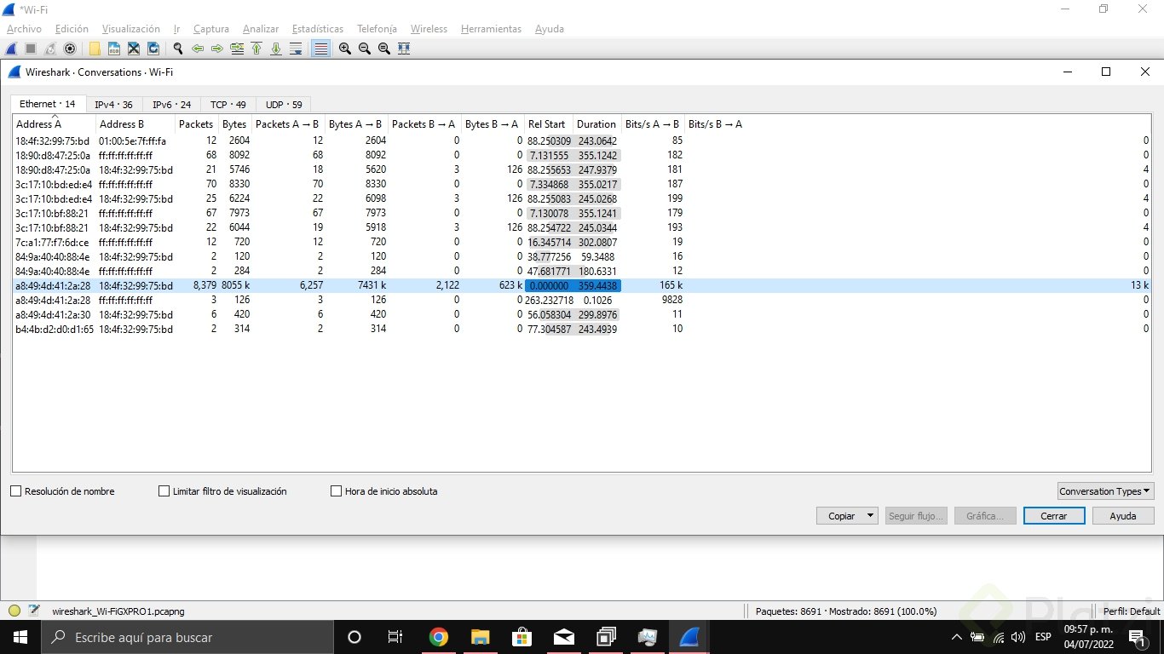The height and width of the screenshot is (654, 1164).
Task: Launch Google Chrome from the taskbar
Action: (439, 637)
